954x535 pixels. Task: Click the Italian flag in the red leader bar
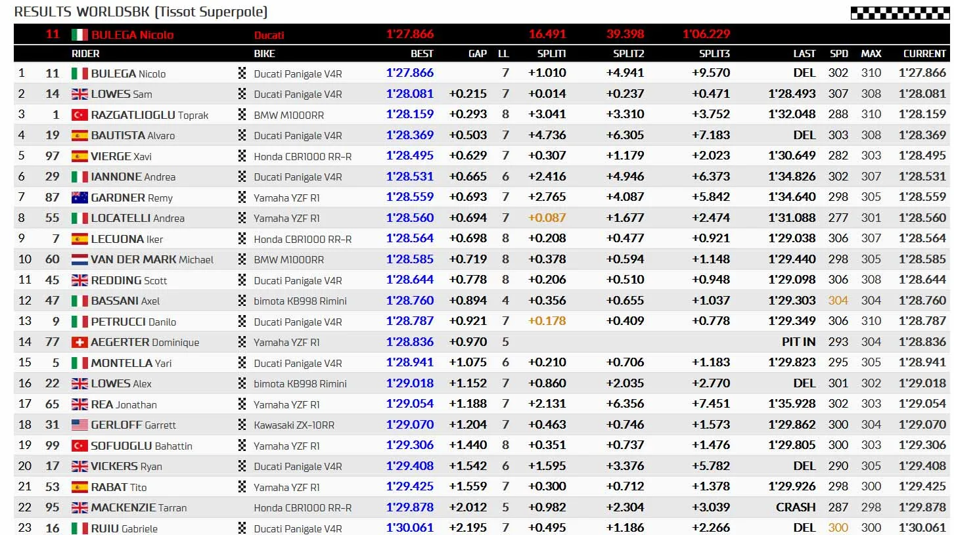point(79,34)
